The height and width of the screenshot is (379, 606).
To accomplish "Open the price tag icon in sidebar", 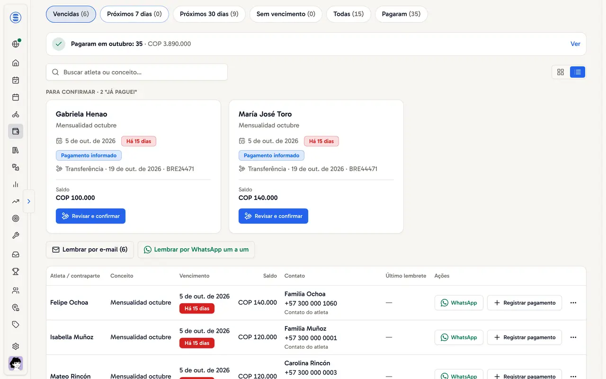I will pyautogui.click(x=16, y=325).
